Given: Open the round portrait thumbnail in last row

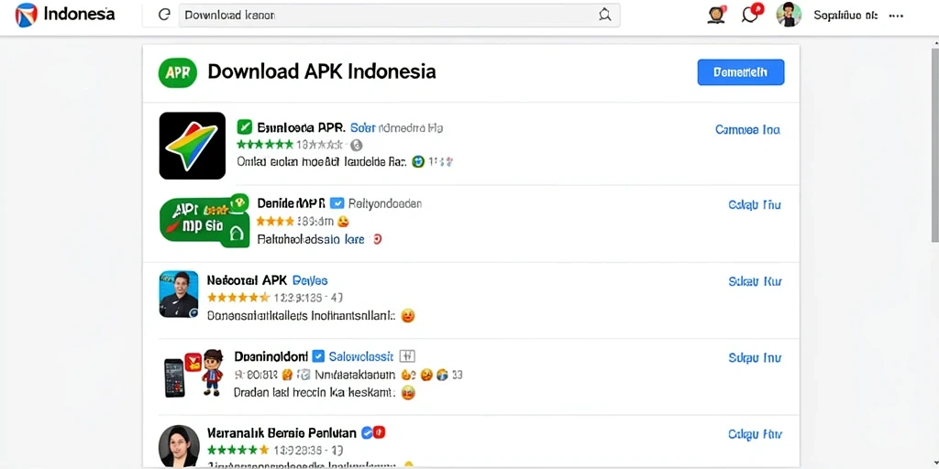Looking at the screenshot, I should [x=179, y=445].
